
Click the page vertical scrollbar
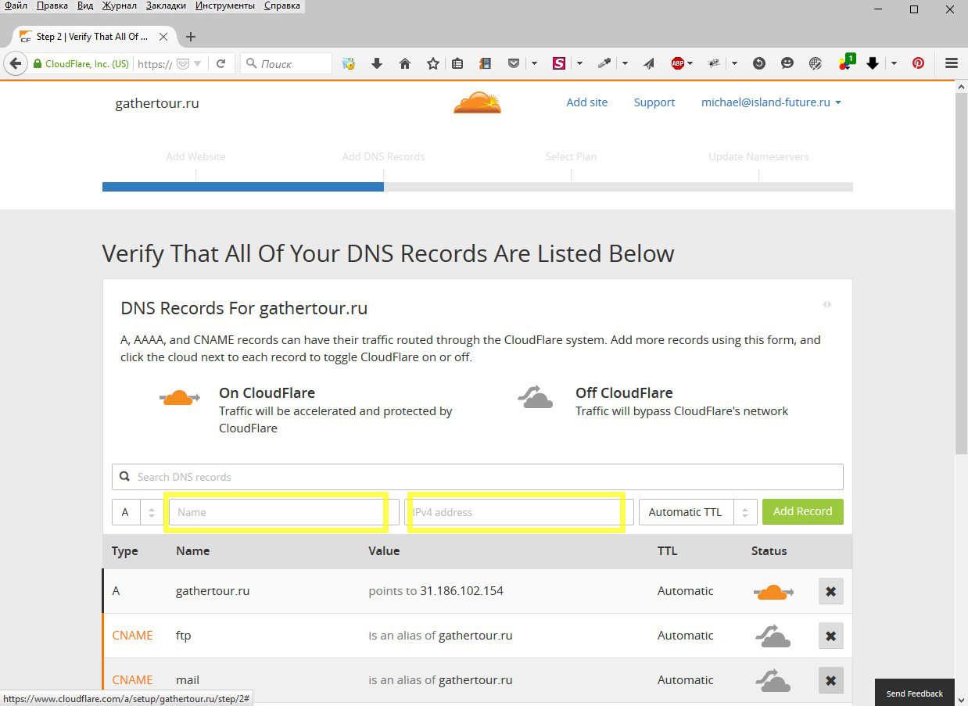(x=961, y=274)
